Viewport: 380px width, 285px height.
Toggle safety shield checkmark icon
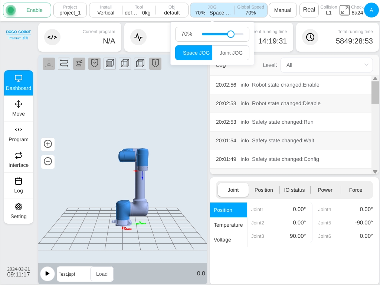(x=95, y=64)
